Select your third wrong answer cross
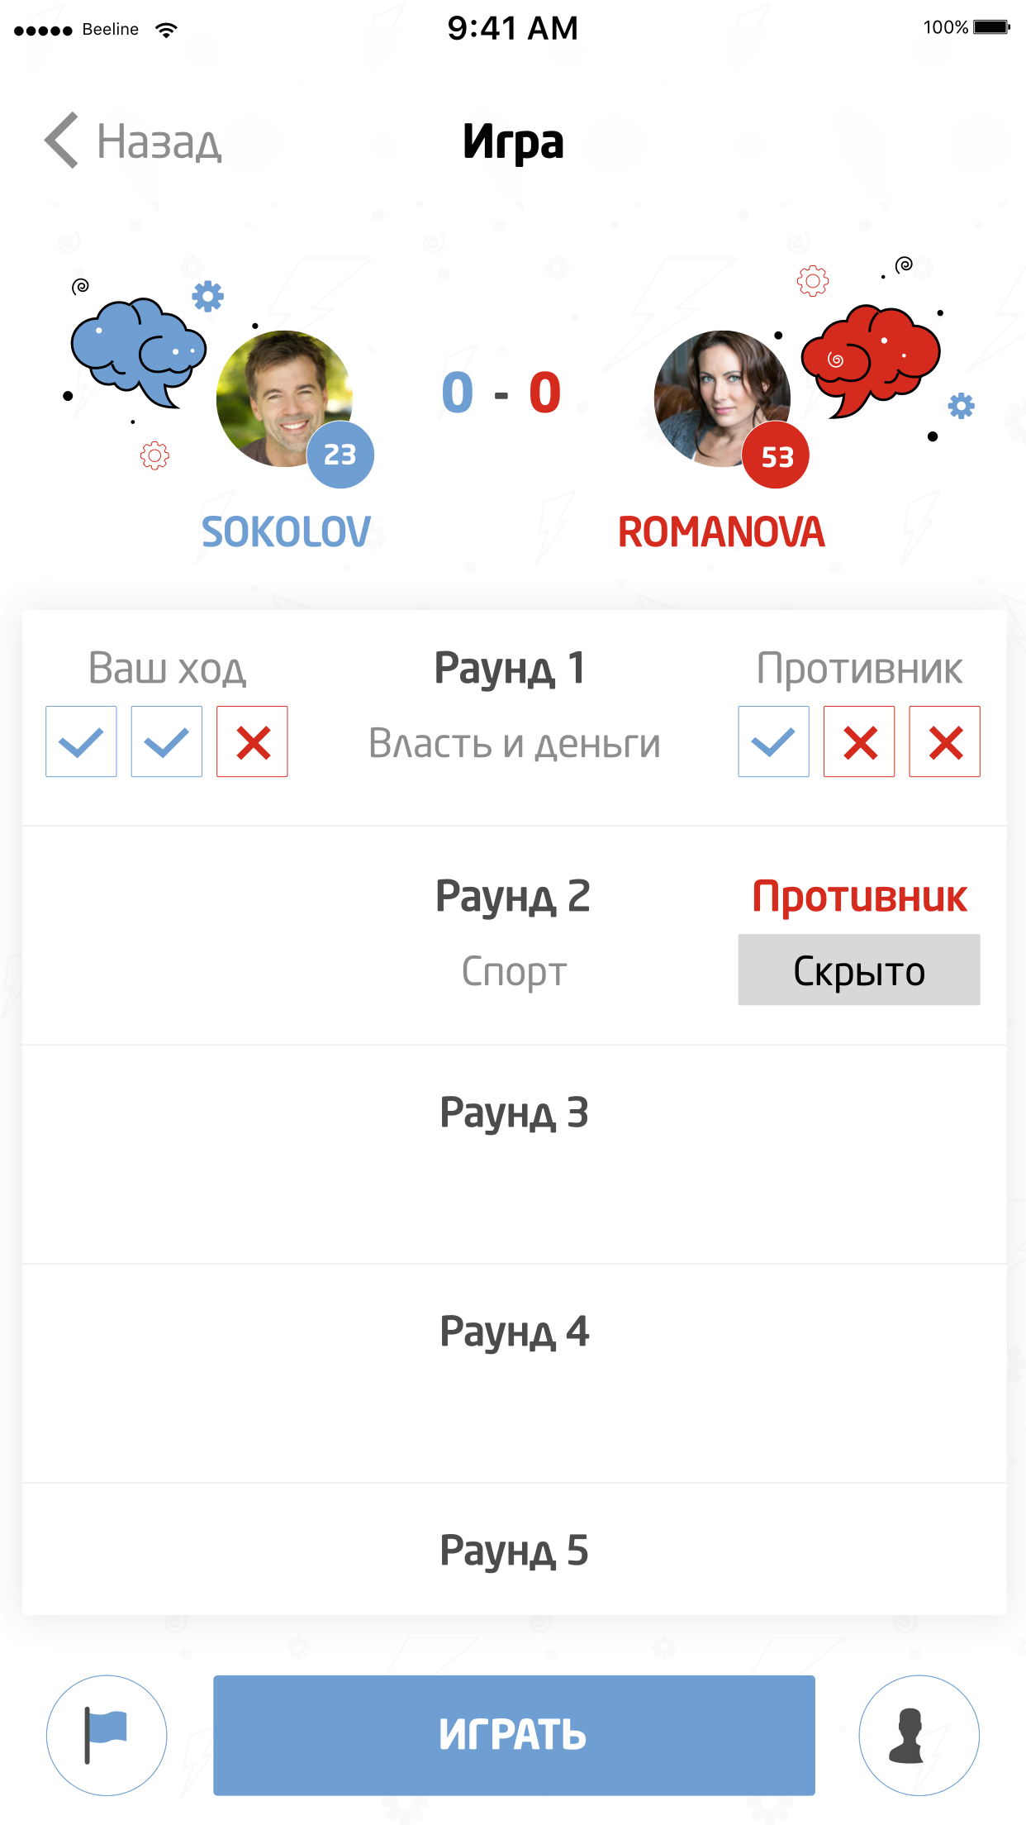 [252, 741]
